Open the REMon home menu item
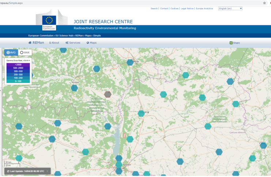 click(36, 43)
